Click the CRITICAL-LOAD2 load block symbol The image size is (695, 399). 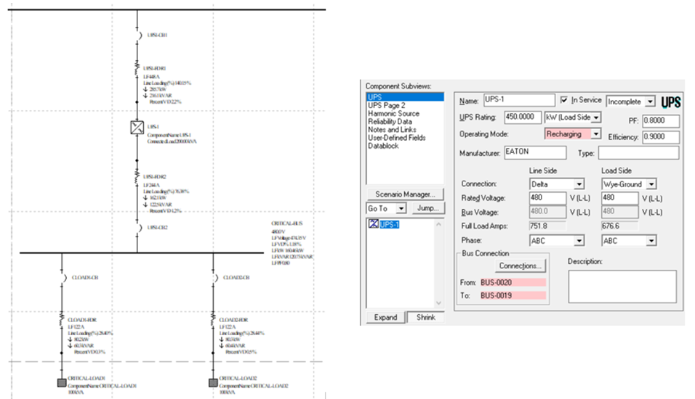pyautogui.click(x=213, y=382)
